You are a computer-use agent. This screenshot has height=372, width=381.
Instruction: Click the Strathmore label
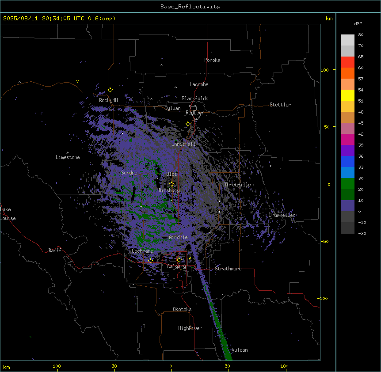228,269
